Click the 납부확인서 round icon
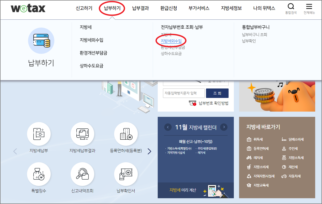This screenshot has height=204, width=322. 126,174
